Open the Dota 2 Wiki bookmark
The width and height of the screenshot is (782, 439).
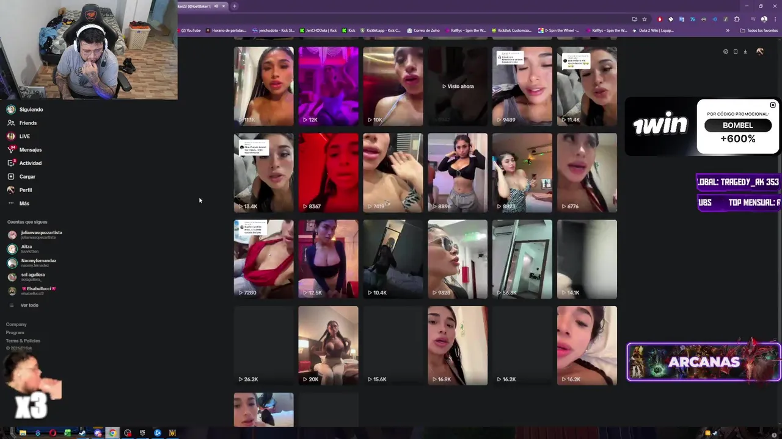tap(653, 30)
